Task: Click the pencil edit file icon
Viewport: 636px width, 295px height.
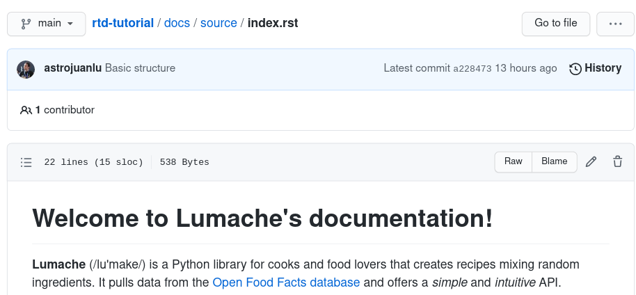Action: pyautogui.click(x=591, y=162)
